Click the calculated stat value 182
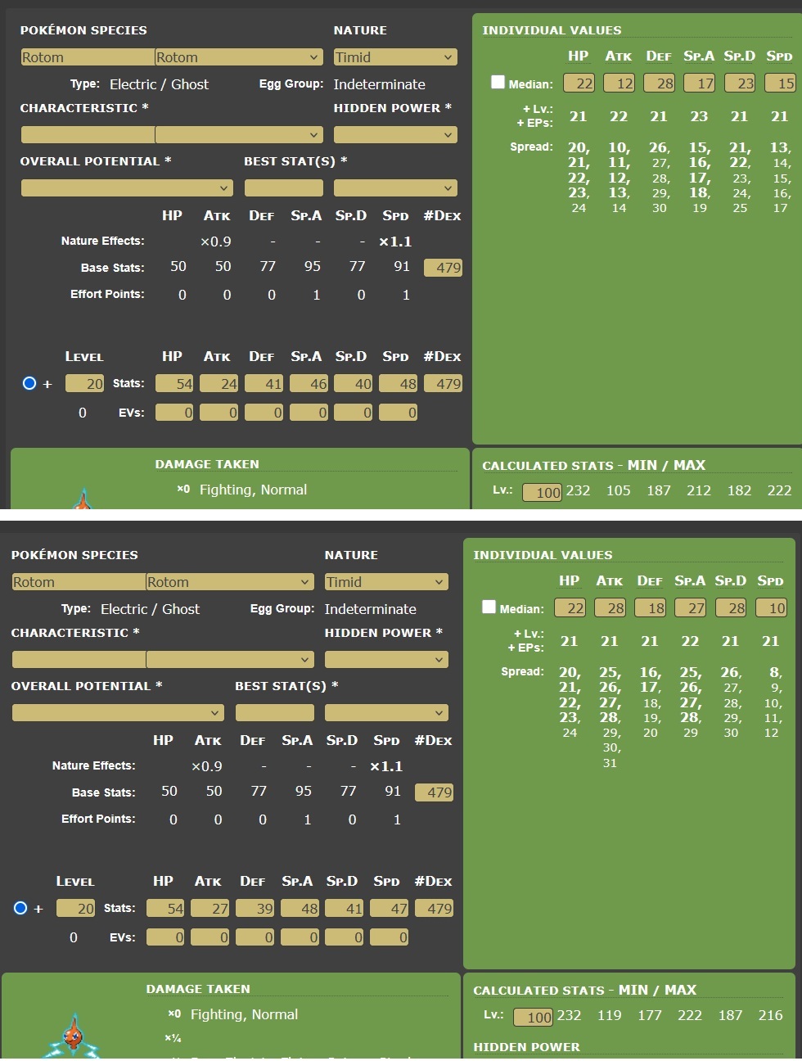The image size is (802, 1061). 739,490
